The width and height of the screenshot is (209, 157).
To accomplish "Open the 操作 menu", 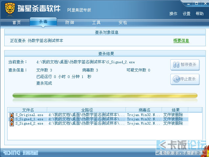I will click(x=173, y=13).
